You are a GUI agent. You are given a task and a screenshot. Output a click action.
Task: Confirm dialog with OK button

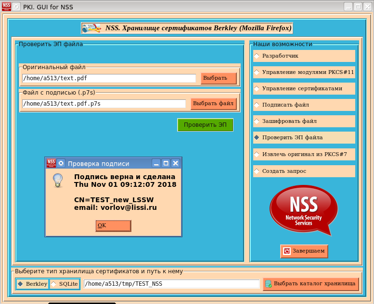pos(113,226)
